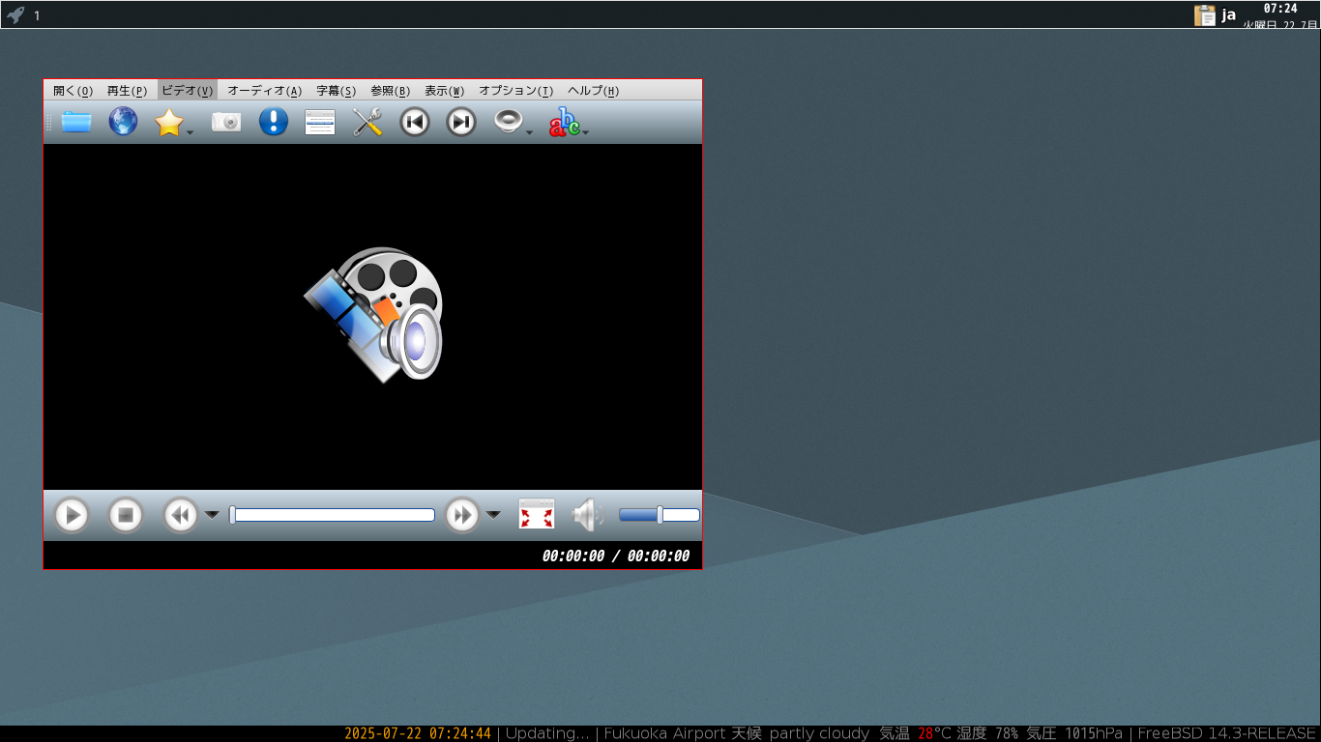Click the 07:24 clock in top panel
1321x742 pixels.
(x=1280, y=9)
